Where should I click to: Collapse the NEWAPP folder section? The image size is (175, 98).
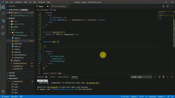click(x=11, y=18)
